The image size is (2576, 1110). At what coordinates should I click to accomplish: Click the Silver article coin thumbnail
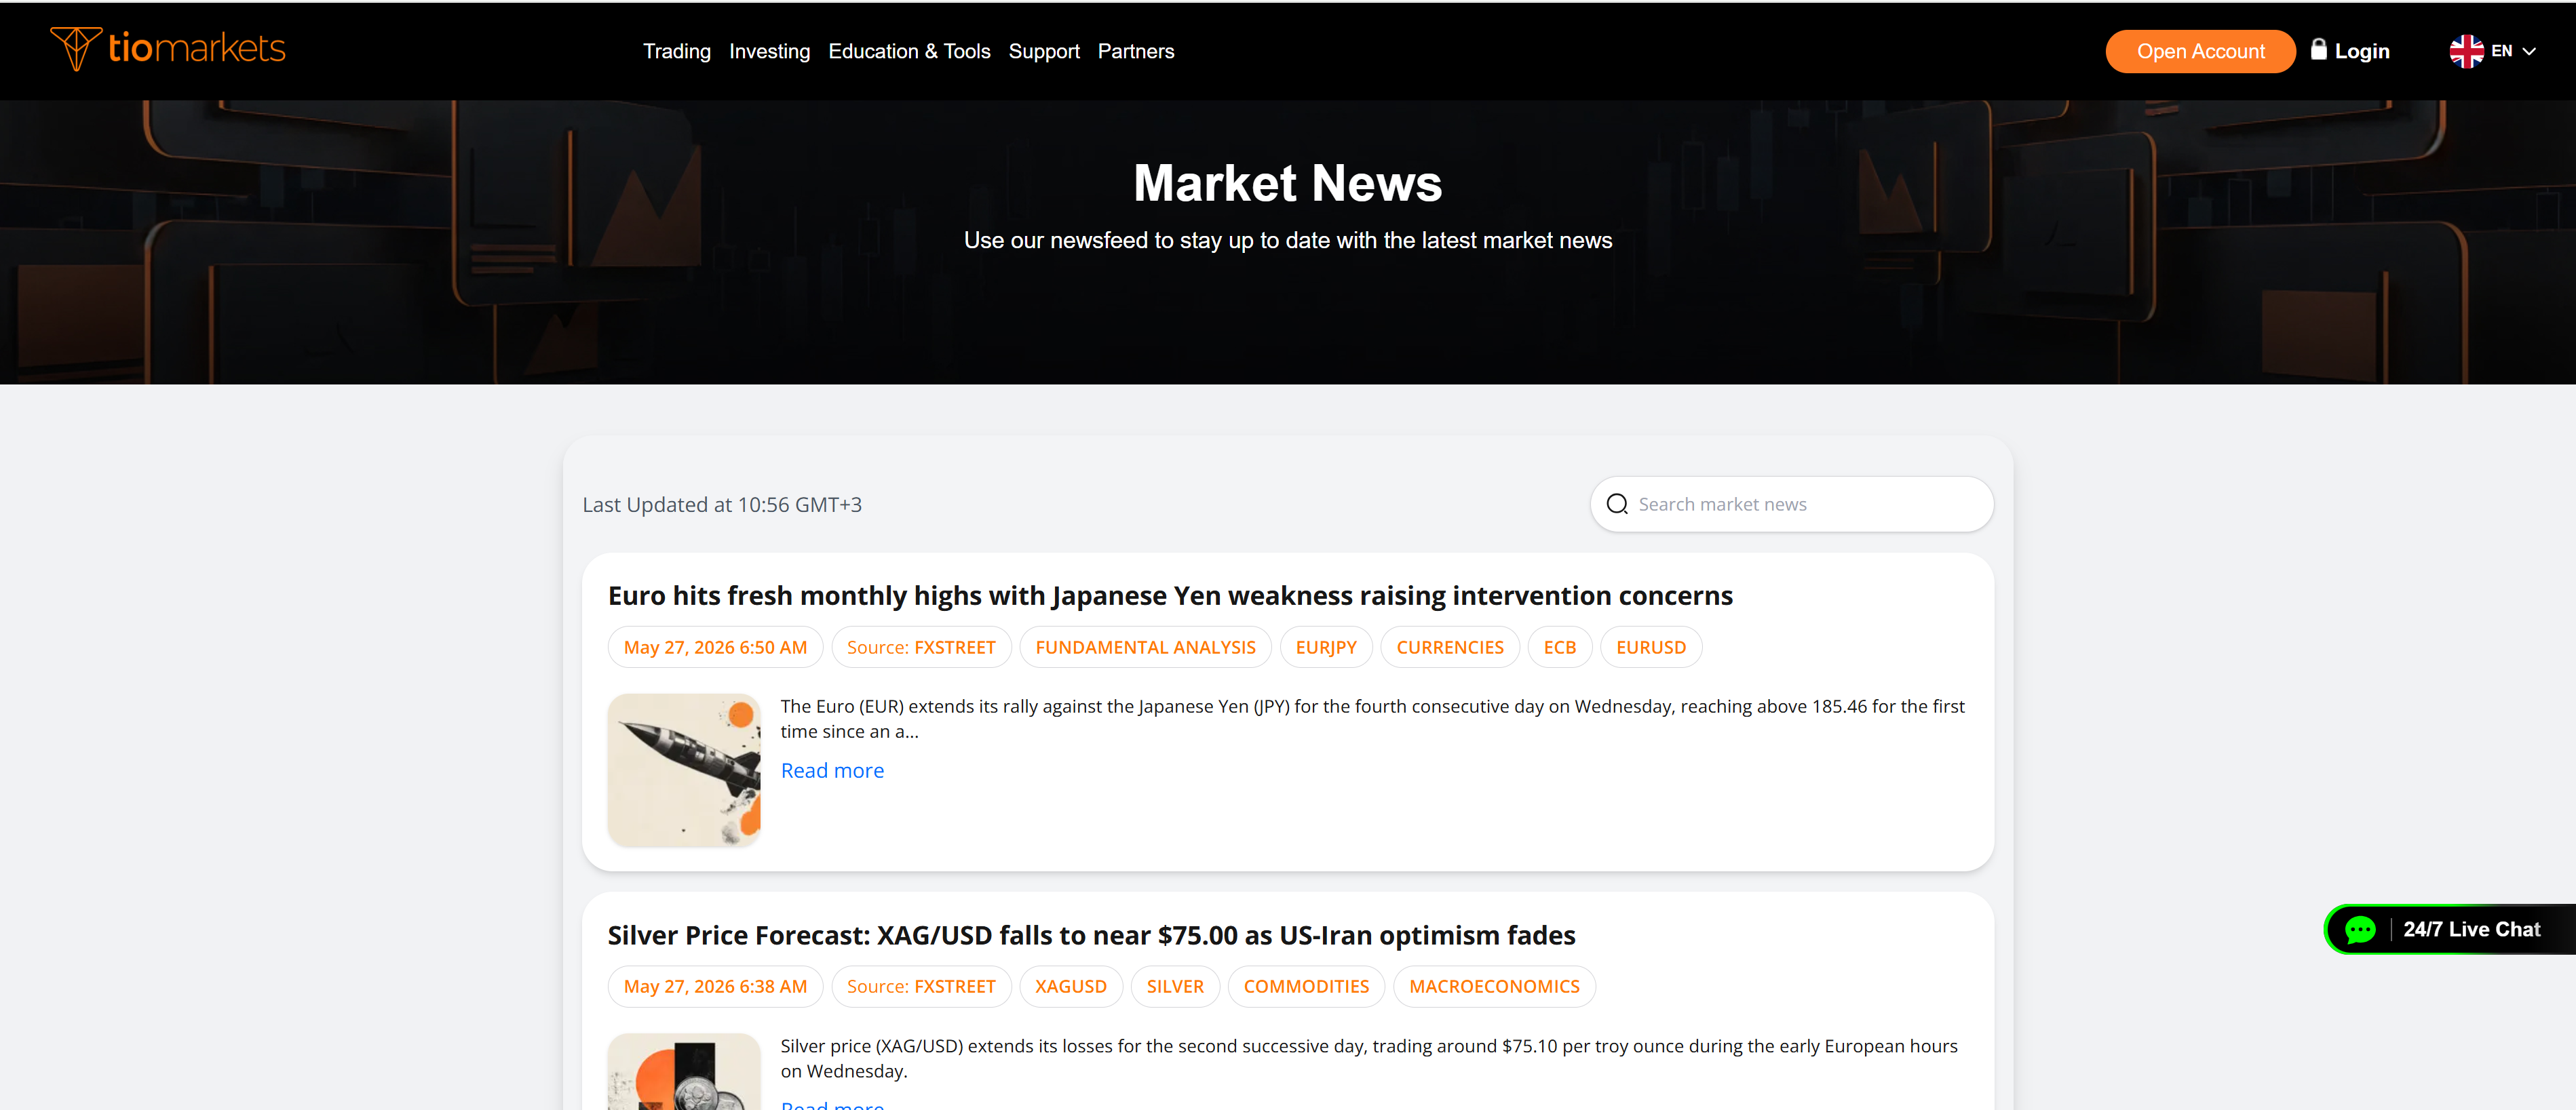point(684,1071)
